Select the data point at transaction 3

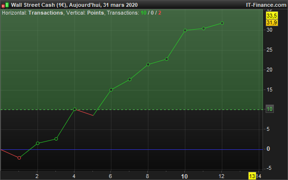(x=56, y=139)
